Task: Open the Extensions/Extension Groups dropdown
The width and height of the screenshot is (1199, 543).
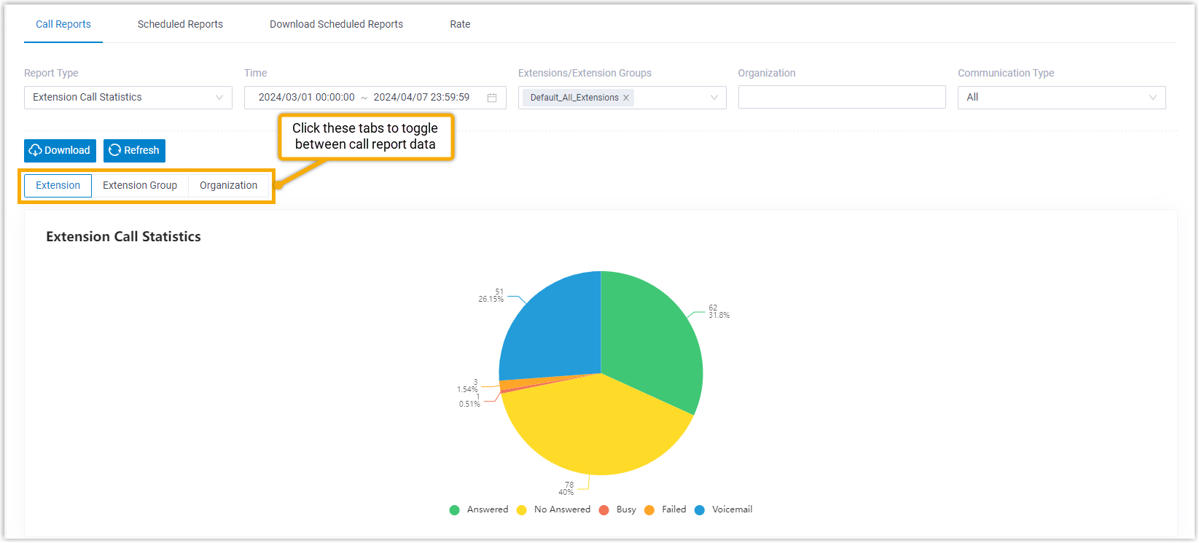Action: coord(714,98)
